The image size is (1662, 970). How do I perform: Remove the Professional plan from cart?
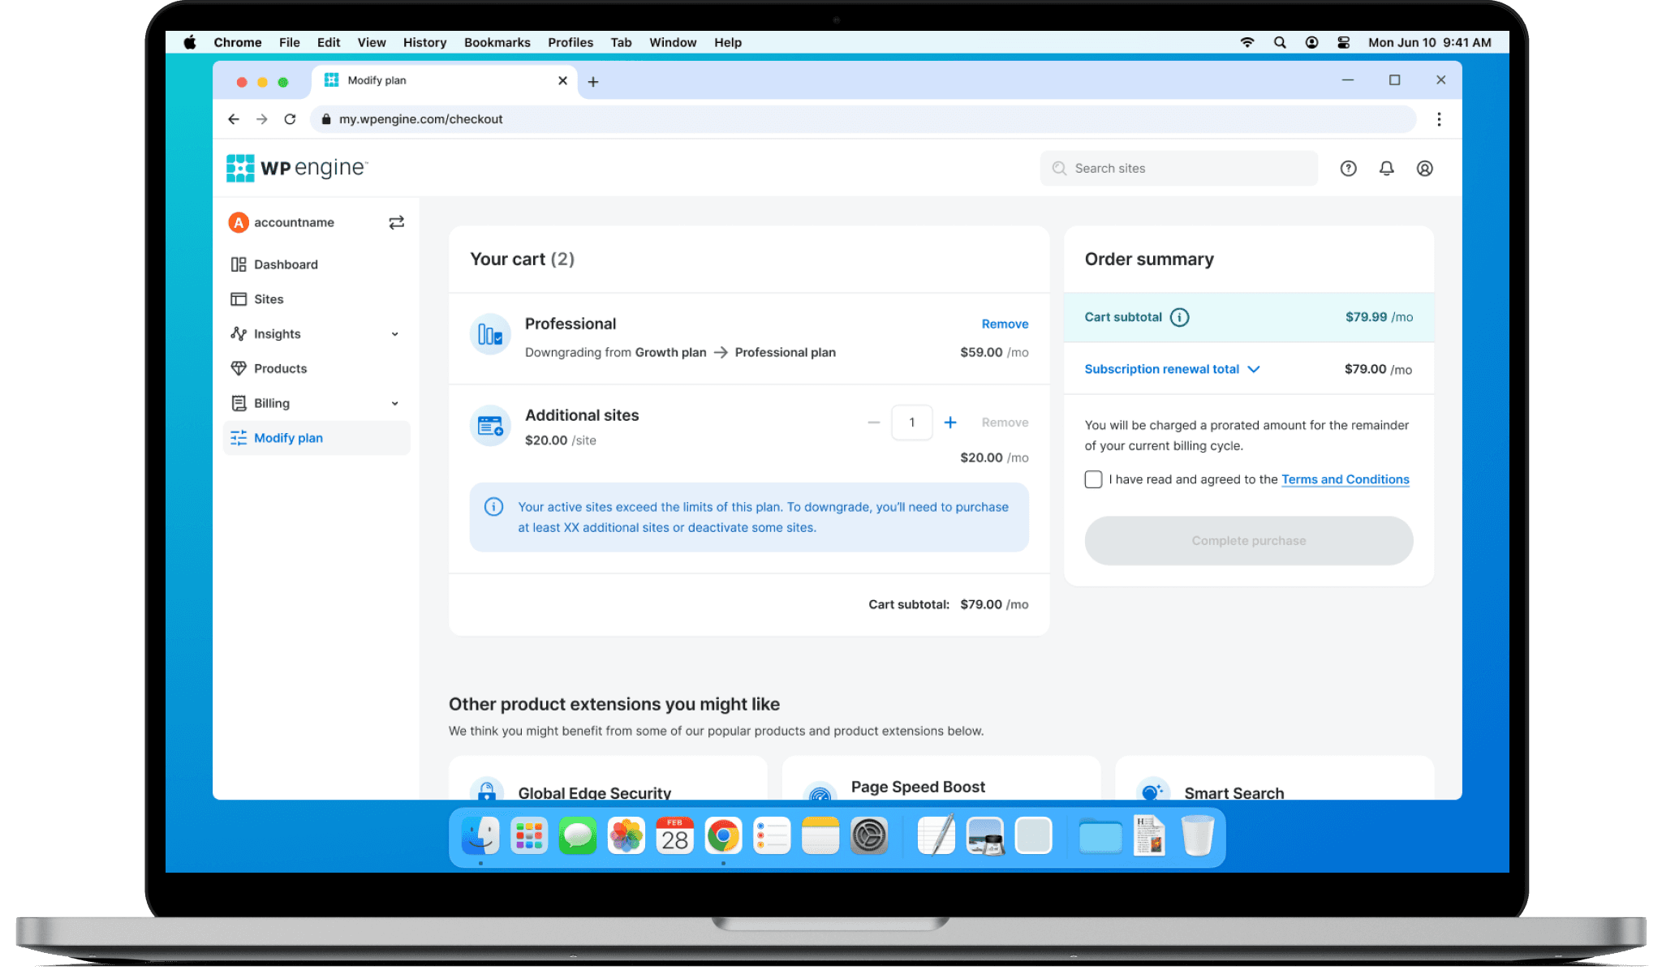(x=1005, y=324)
